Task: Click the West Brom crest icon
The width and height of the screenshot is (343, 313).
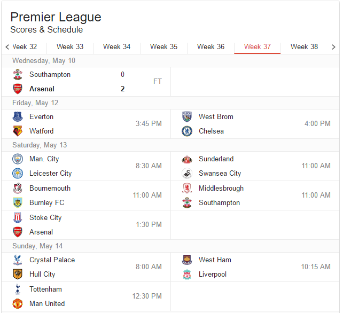Action: 187,117
